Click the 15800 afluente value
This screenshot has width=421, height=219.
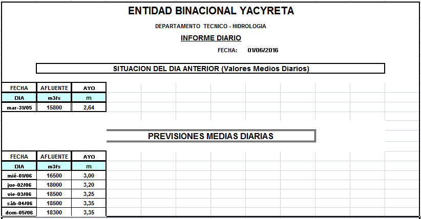click(x=54, y=107)
